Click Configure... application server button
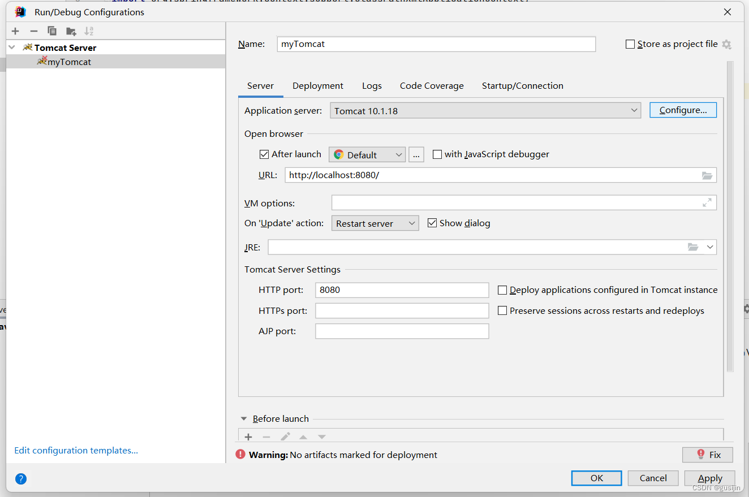 tap(683, 110)
